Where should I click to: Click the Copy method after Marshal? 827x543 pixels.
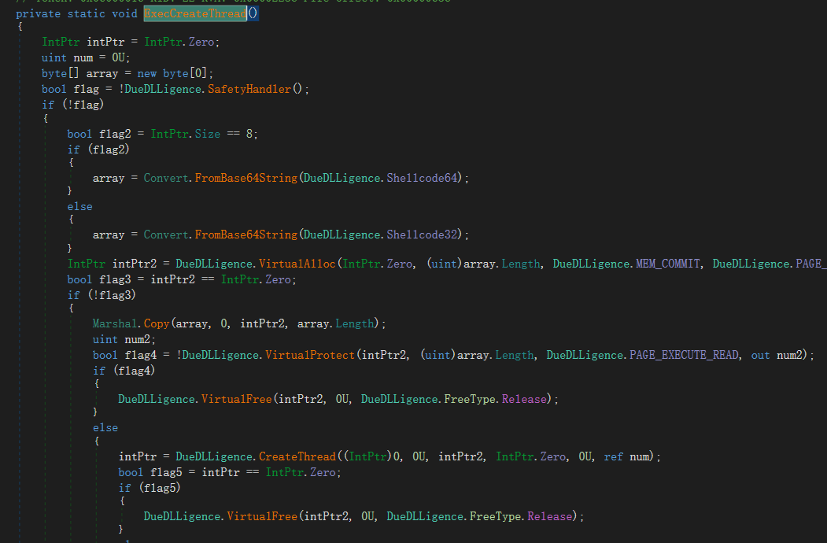click(x=157, y=323)
